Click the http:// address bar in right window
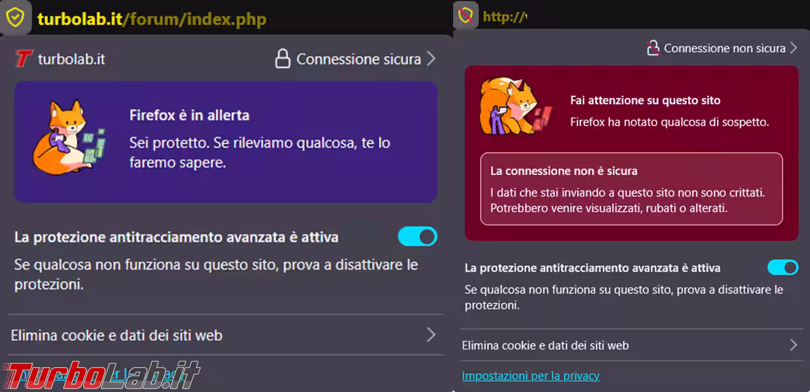This screenshot has height=392, width=810. coord(505,17)
